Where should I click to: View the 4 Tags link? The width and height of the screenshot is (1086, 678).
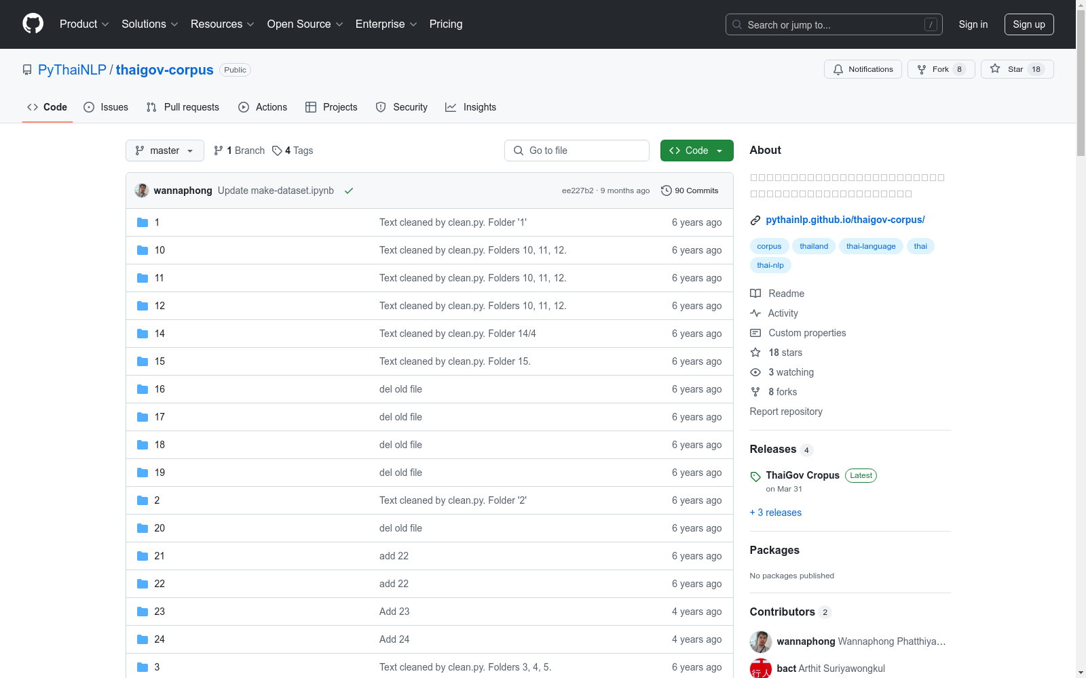[293, 151]
